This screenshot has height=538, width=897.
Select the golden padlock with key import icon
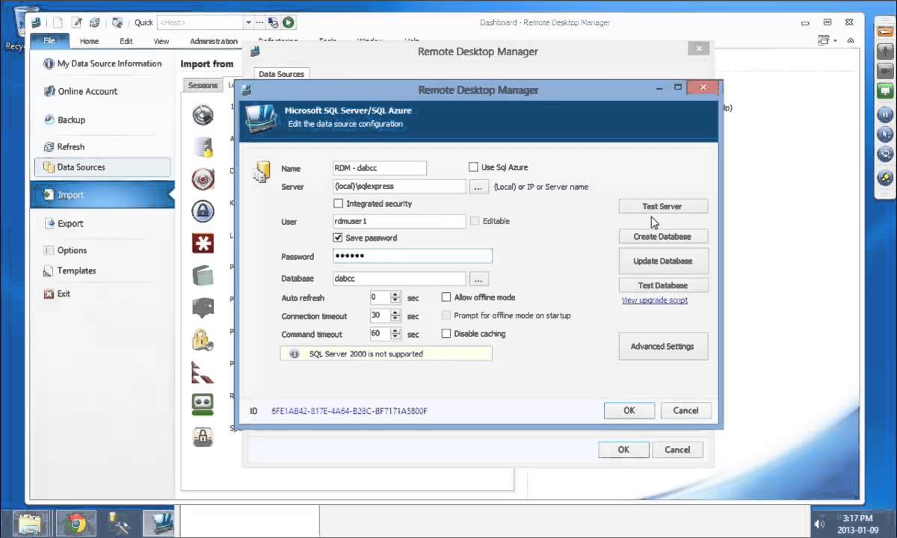(203, 339)
